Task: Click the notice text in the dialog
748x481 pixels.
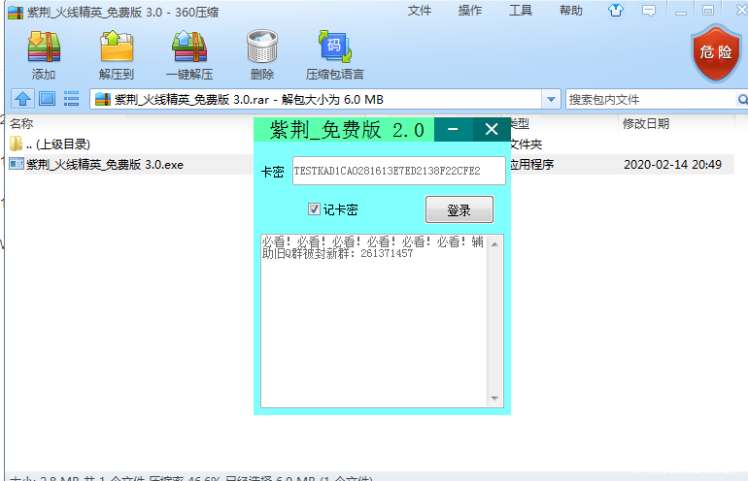Action: [x=372, y=247]
